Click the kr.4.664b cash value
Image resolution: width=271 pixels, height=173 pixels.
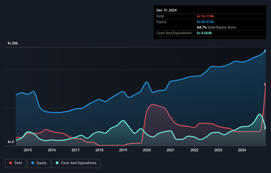click(204, 33)
